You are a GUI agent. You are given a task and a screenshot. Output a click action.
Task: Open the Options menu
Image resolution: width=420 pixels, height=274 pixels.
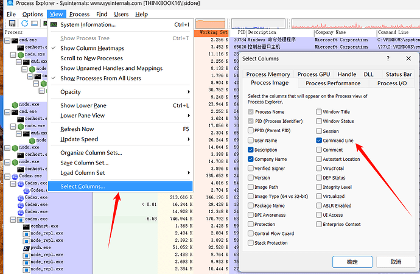[33, 14]
